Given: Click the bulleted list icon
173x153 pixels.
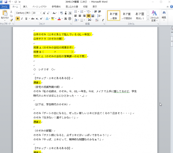Looking at the screenshot, I should pos(76,11).
